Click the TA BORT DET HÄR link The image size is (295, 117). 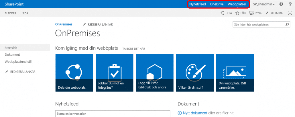[x=134, y=49]
